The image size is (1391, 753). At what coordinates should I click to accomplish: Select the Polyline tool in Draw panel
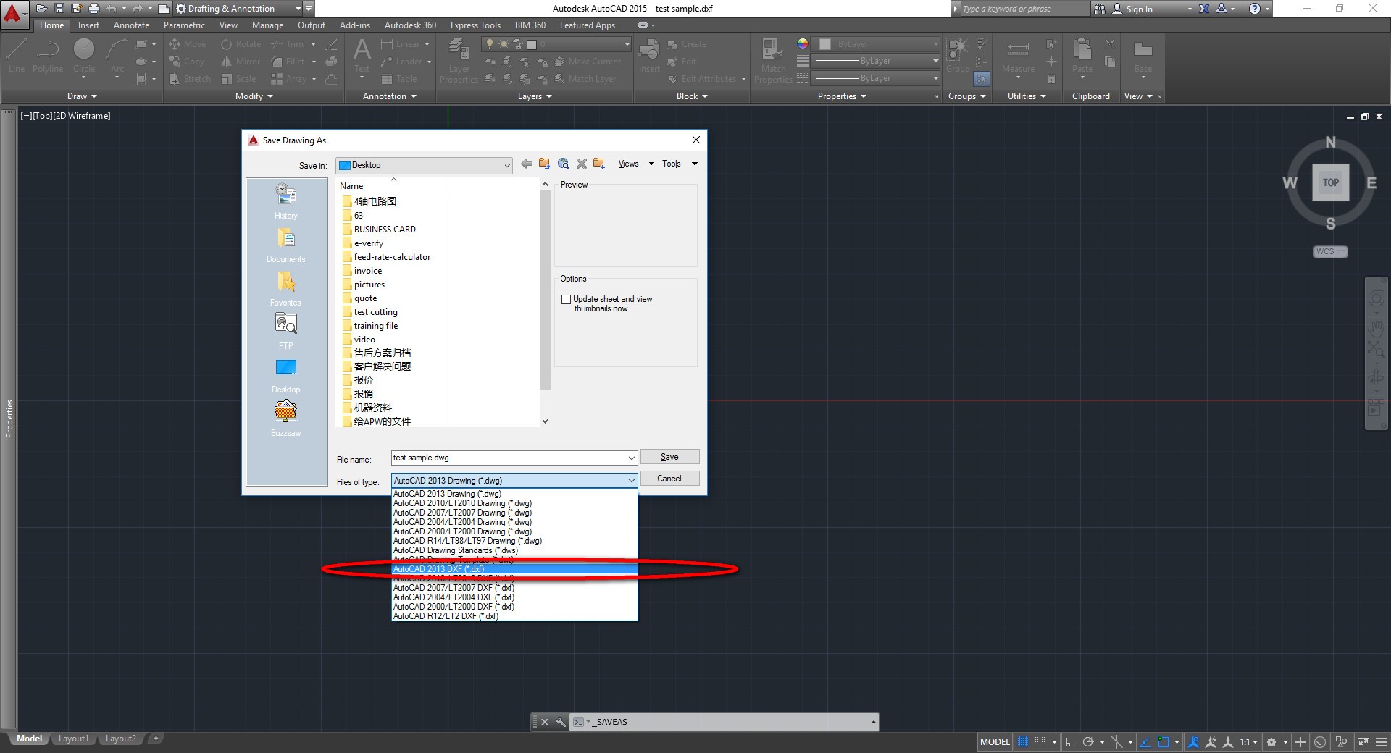click(48, 55)
